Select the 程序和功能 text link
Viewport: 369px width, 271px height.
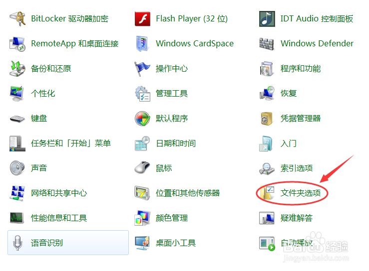tap(301, 69)
